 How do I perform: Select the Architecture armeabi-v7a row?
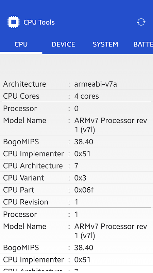[76, 84]
